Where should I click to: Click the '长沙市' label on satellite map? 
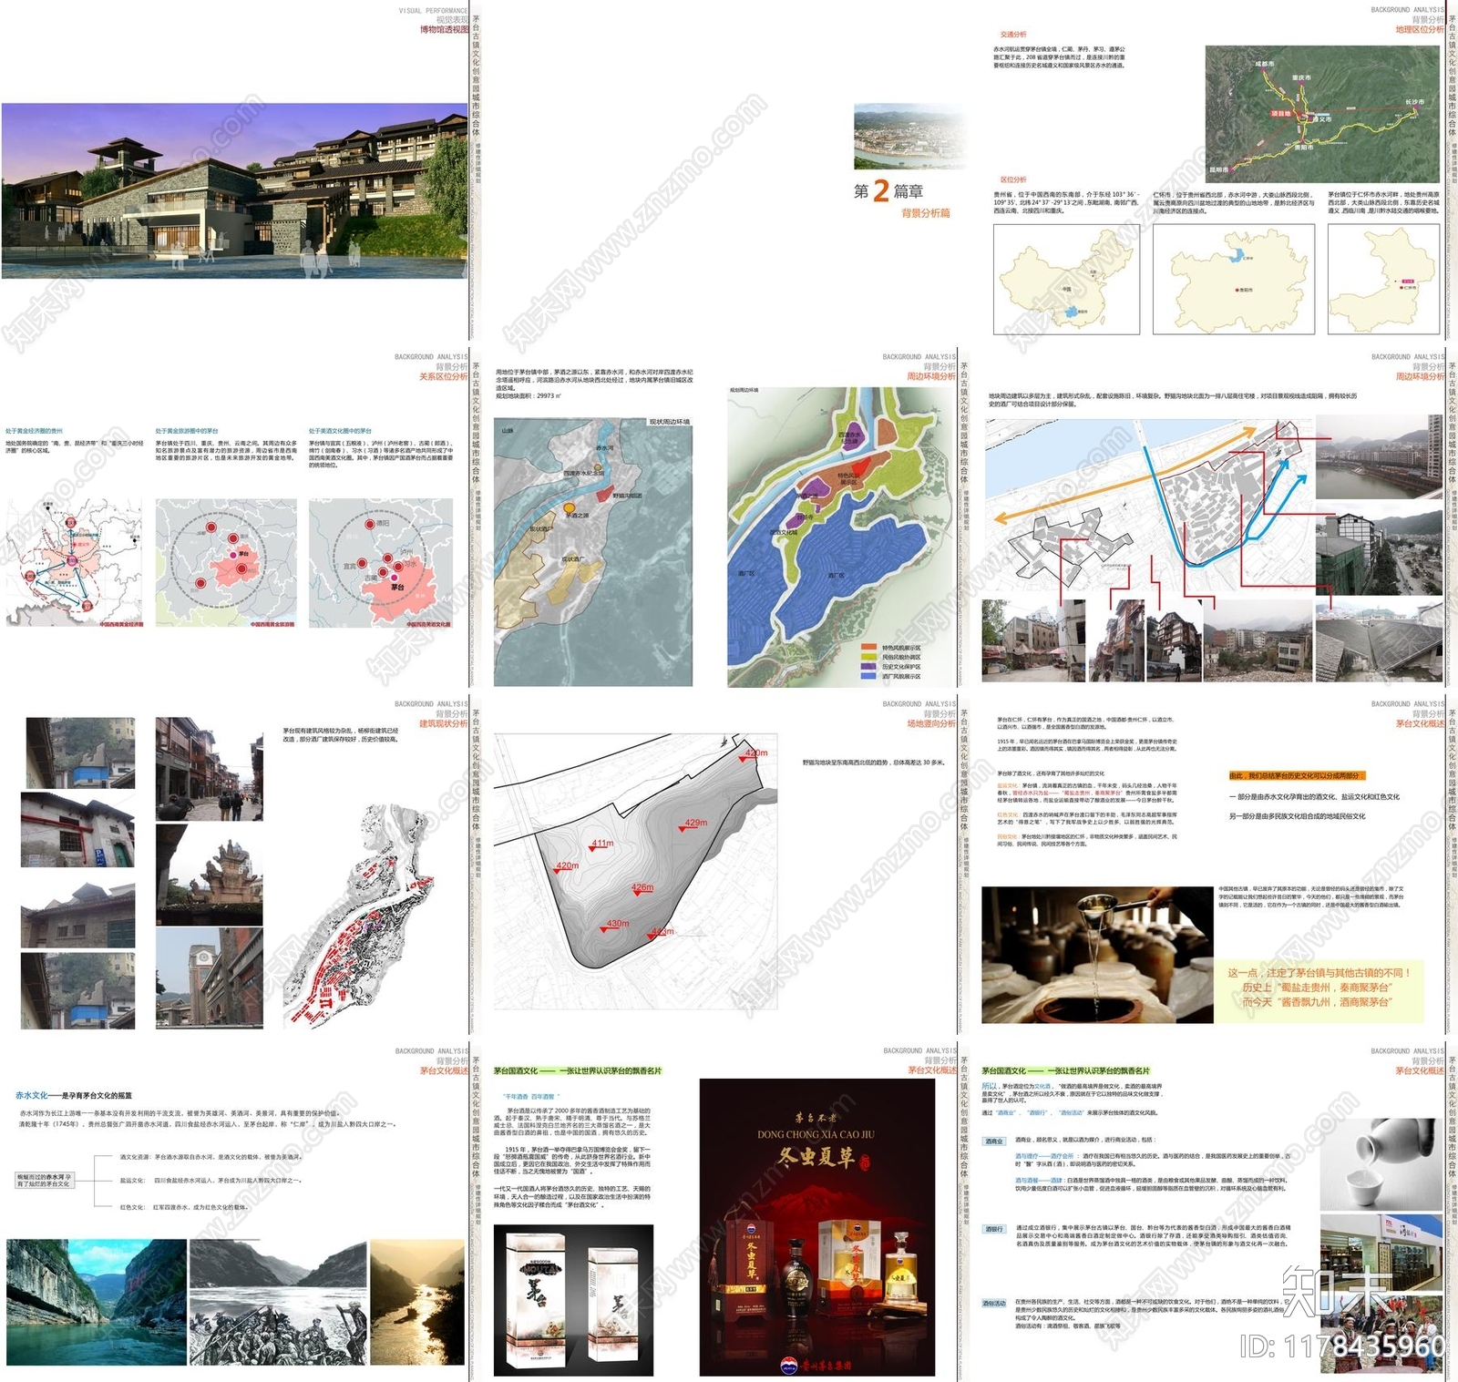click(1414, 102)
